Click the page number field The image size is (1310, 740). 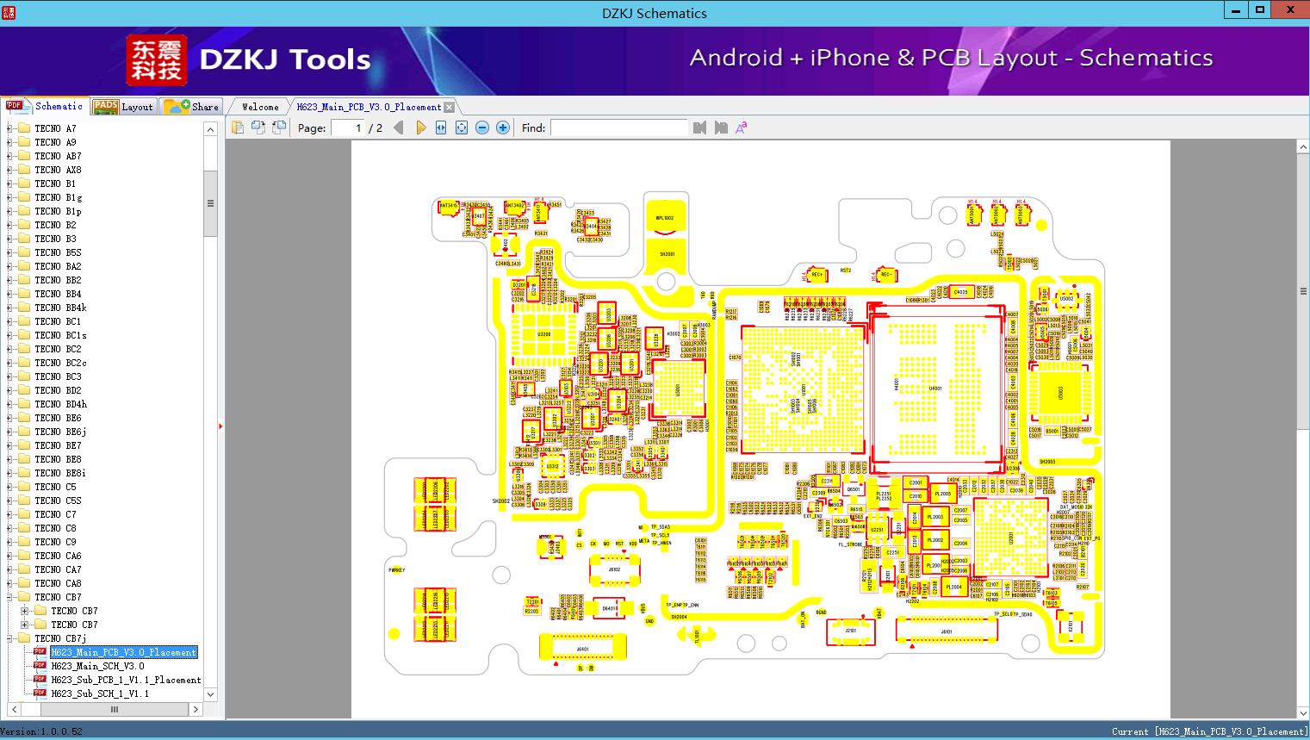348,127
